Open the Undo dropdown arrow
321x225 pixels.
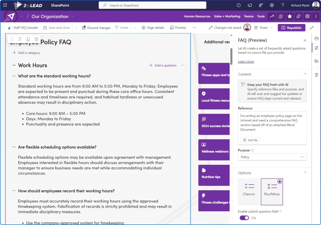(135, 28)
